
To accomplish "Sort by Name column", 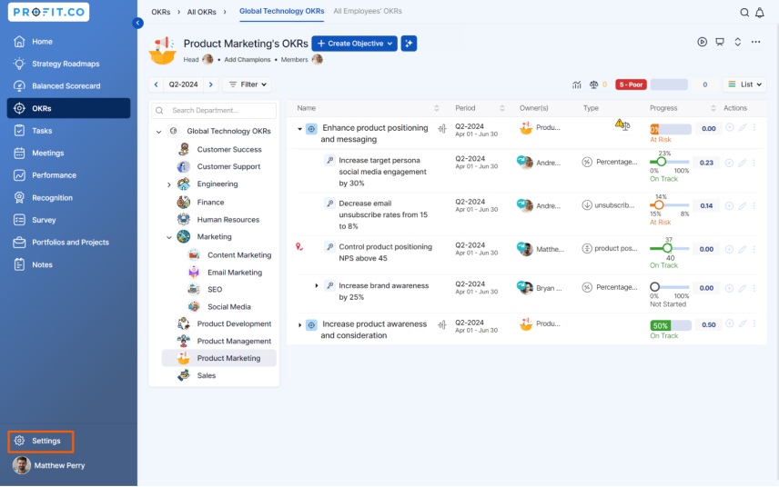I will 436,108.
